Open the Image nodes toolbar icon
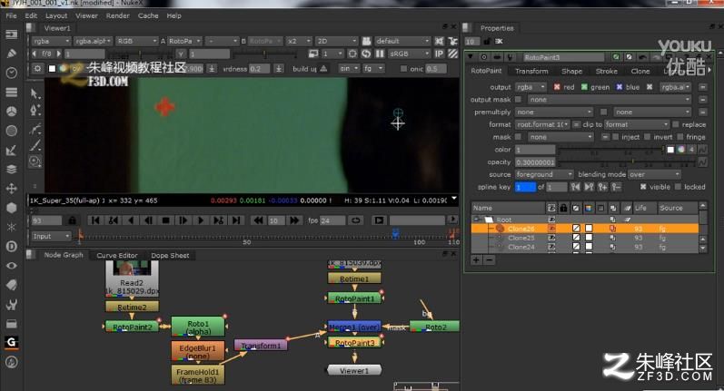This screenshot has width=724, height=391. pos(12,34)
